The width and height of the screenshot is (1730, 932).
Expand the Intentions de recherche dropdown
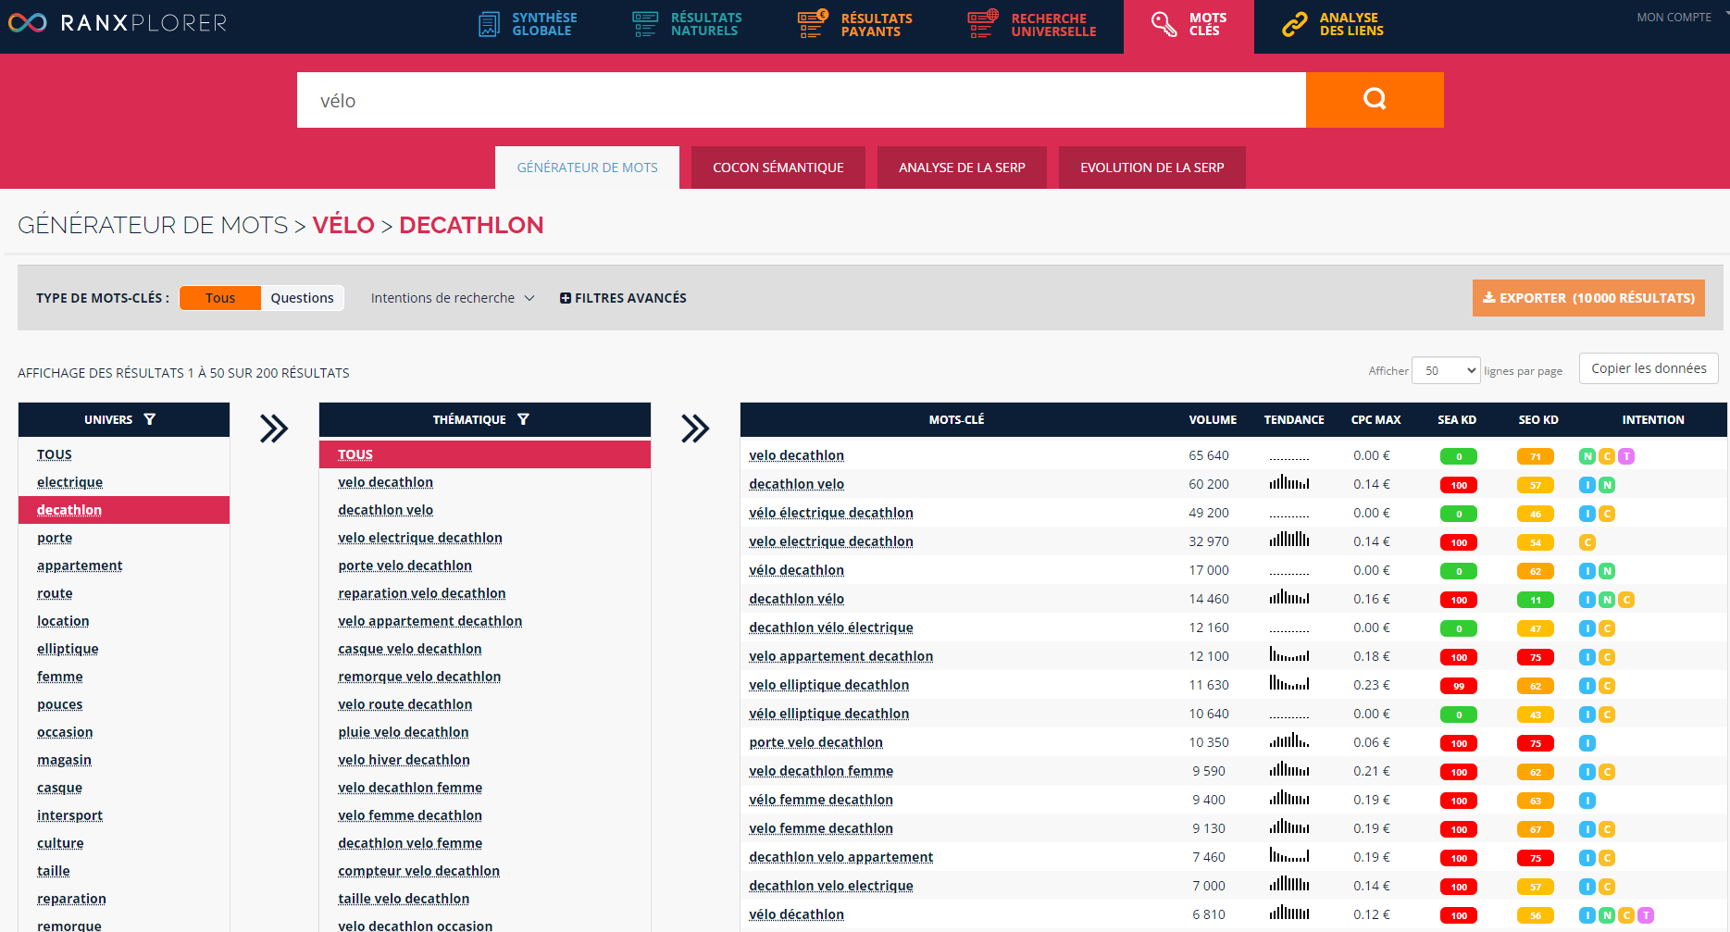[453, 298]
